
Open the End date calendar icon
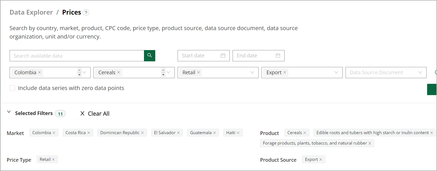(x=278, y=56)
